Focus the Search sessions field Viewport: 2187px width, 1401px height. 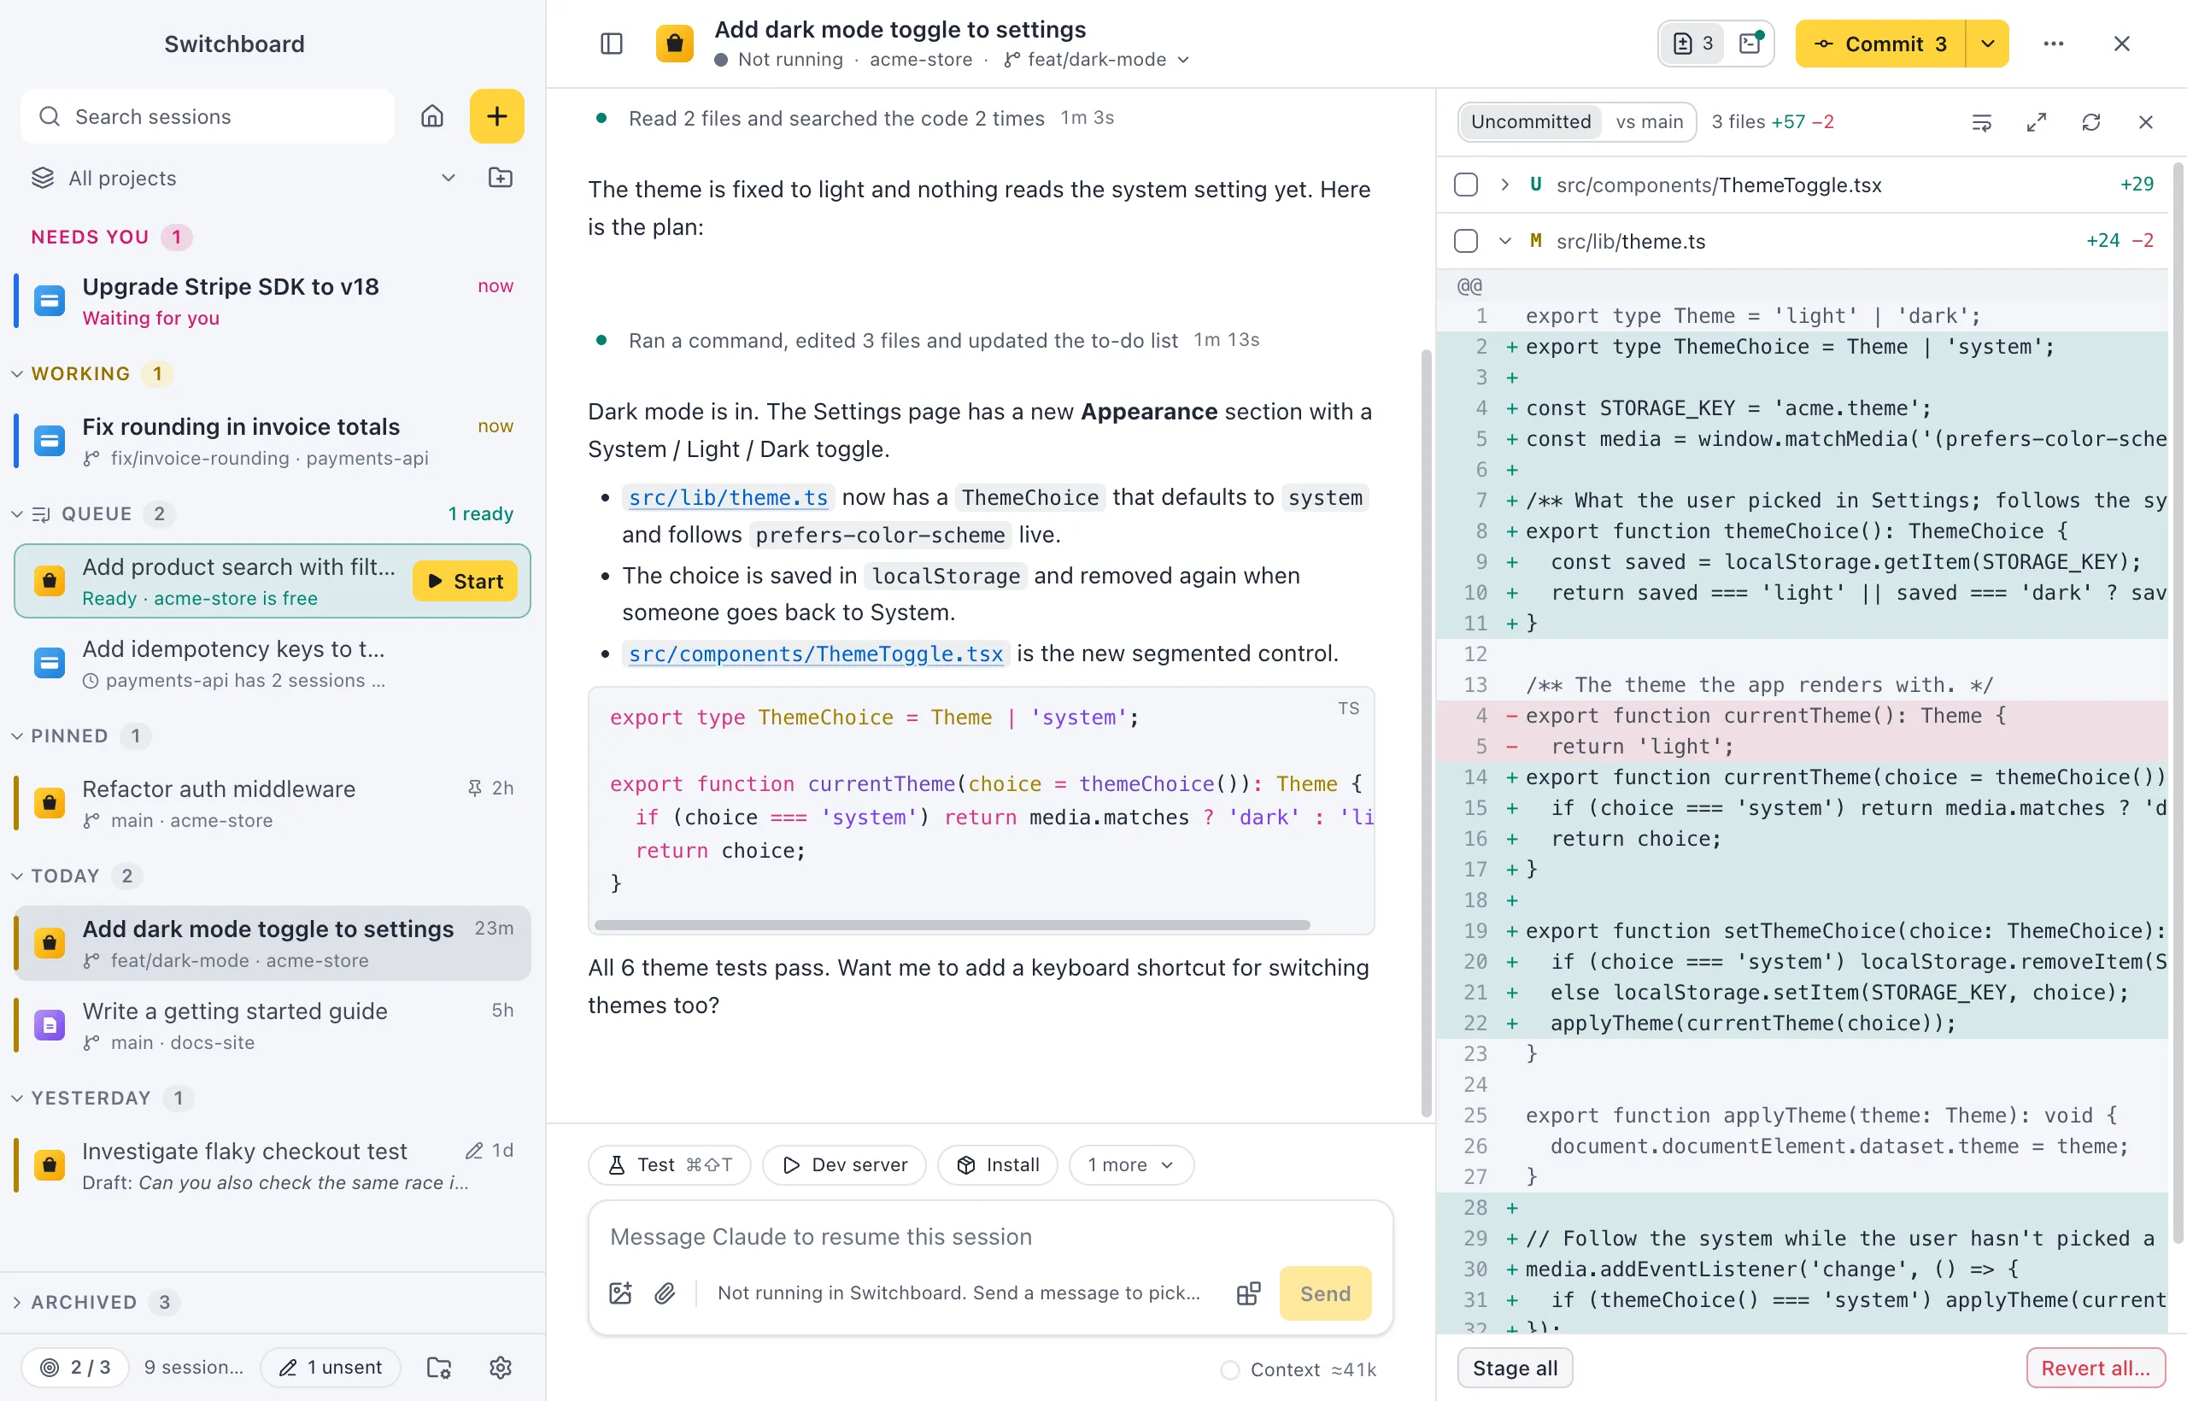208,116
